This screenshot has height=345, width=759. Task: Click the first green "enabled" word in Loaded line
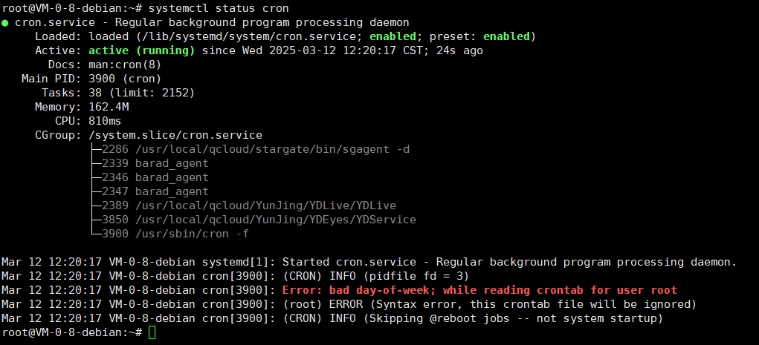[393, 36]
